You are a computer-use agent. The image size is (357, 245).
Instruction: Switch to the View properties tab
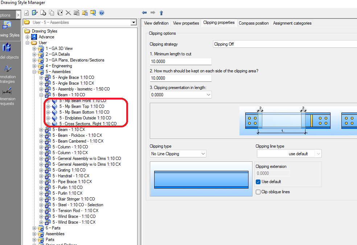coord(186,22)
